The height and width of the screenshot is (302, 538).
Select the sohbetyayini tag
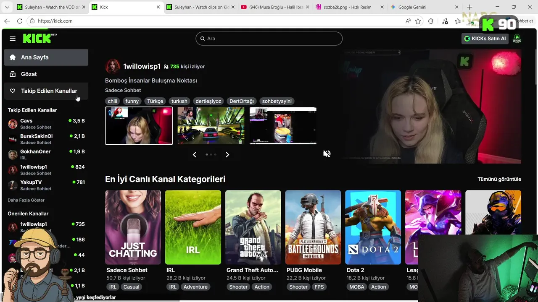point(277,101)
